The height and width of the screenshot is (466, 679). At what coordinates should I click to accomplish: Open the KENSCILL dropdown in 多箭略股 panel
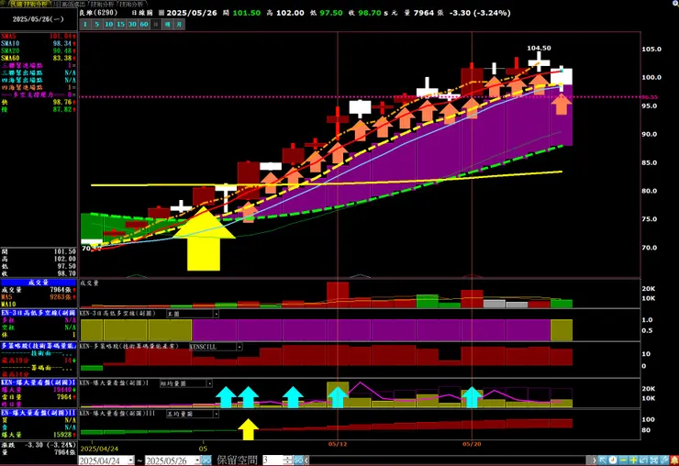(x=216, y=347)
